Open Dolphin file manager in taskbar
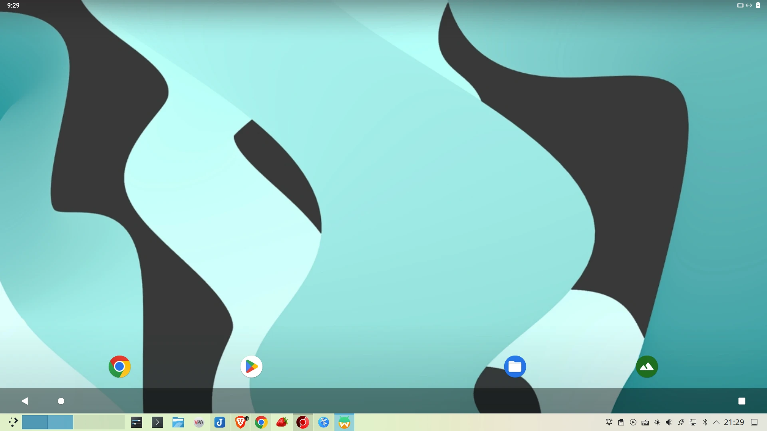Screen dimensions: 767x431 (178, 422)
